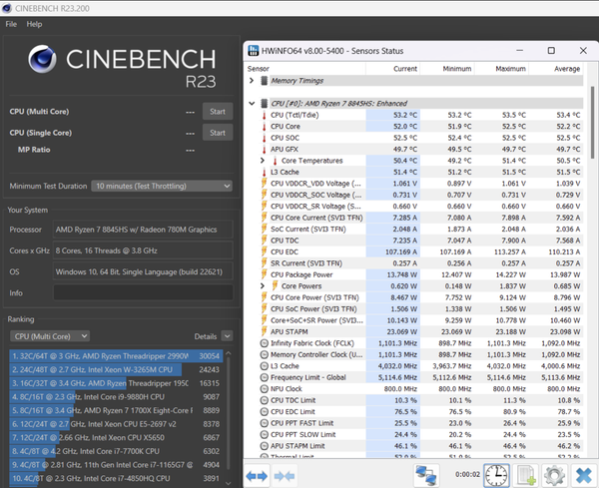
Task: Click circle icon beside CPU TDC Limit
Action: [x=264, y=400]
